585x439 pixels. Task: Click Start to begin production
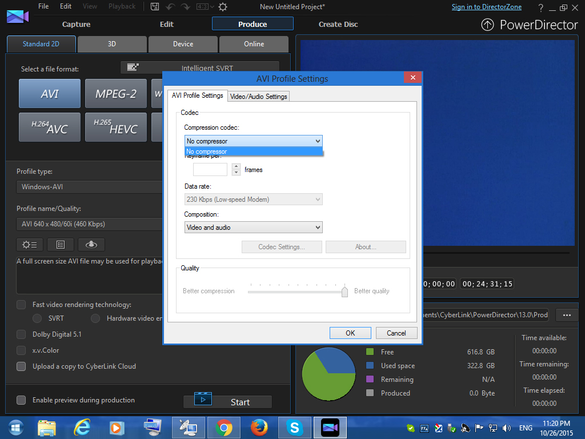[227, 402]
